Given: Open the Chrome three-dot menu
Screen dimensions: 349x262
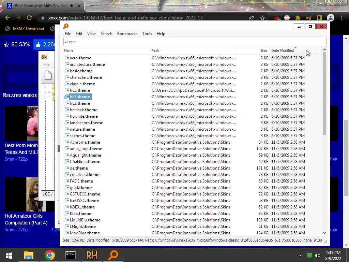Looking at the screenshot, I should tap(342, 18).
